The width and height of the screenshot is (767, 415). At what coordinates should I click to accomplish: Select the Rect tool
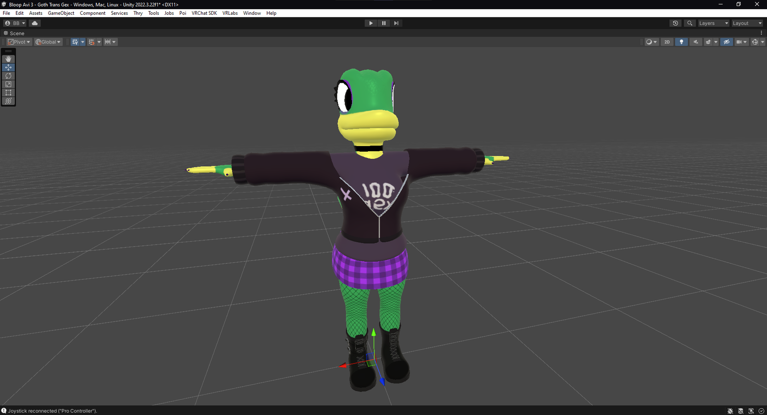[8, 93]
